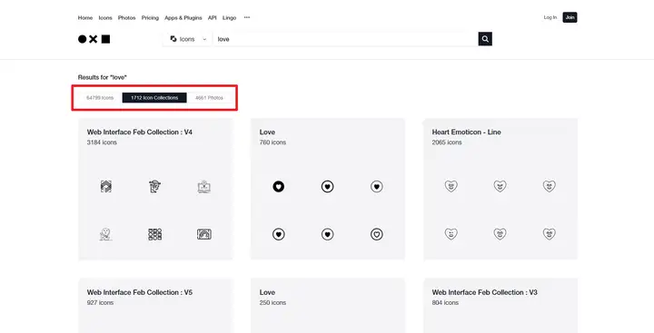The image size is (654, 333).
Task: Open the three-dots more menu in navigation
Action: click(247, 17)
